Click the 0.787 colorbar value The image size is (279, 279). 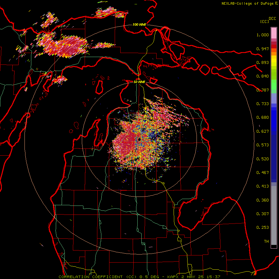[x=263, y=90]
